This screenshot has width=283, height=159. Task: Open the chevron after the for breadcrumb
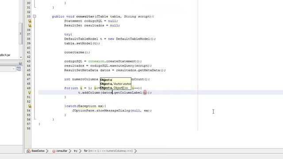pos(136,151)
